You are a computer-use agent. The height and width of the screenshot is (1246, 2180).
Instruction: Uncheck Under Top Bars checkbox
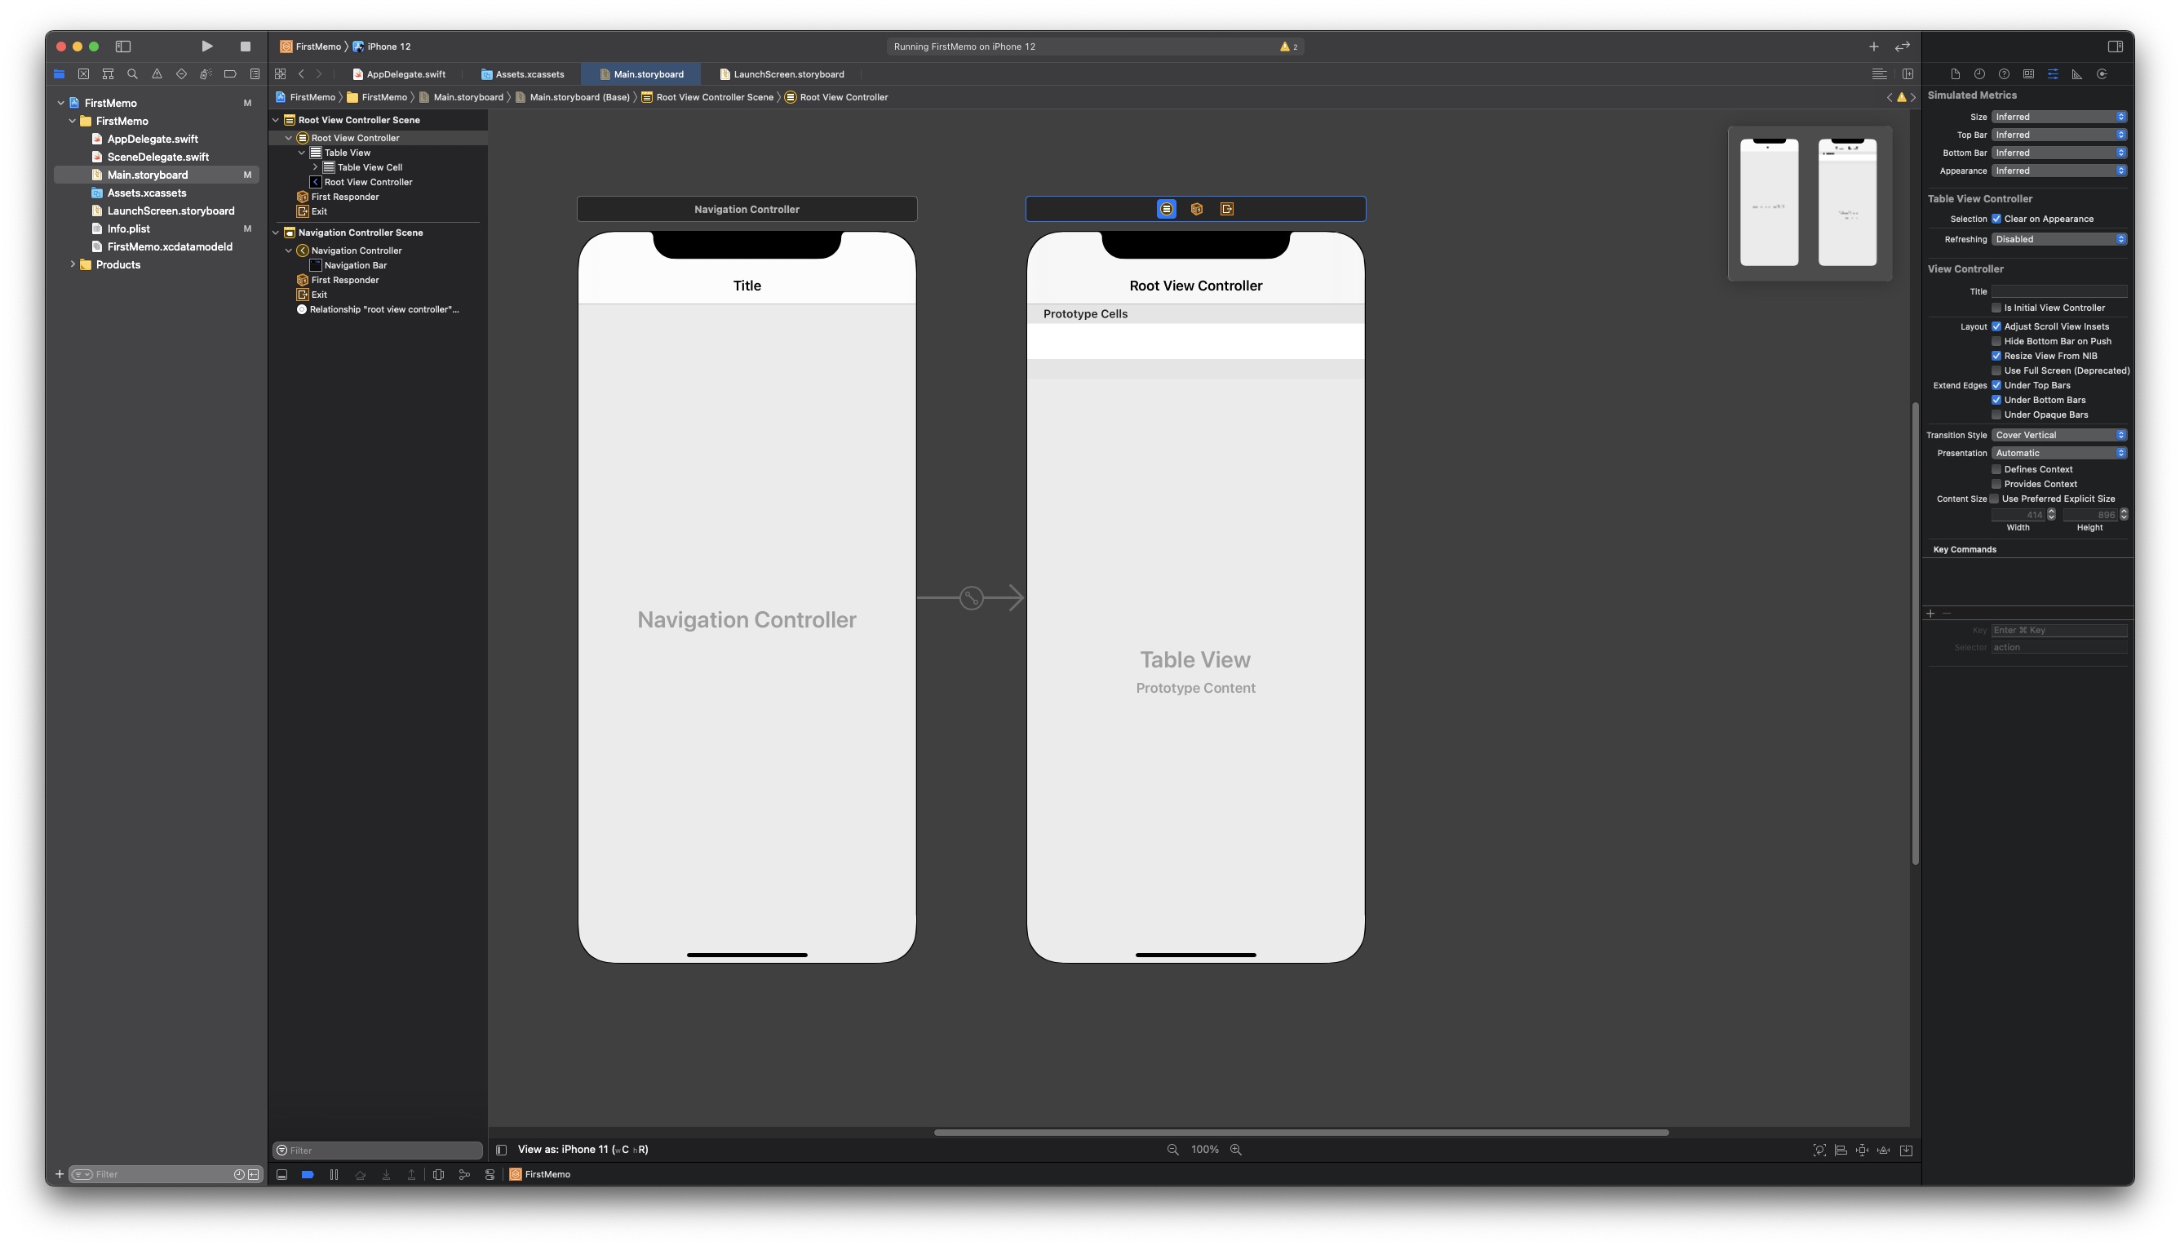point(1996,385)
